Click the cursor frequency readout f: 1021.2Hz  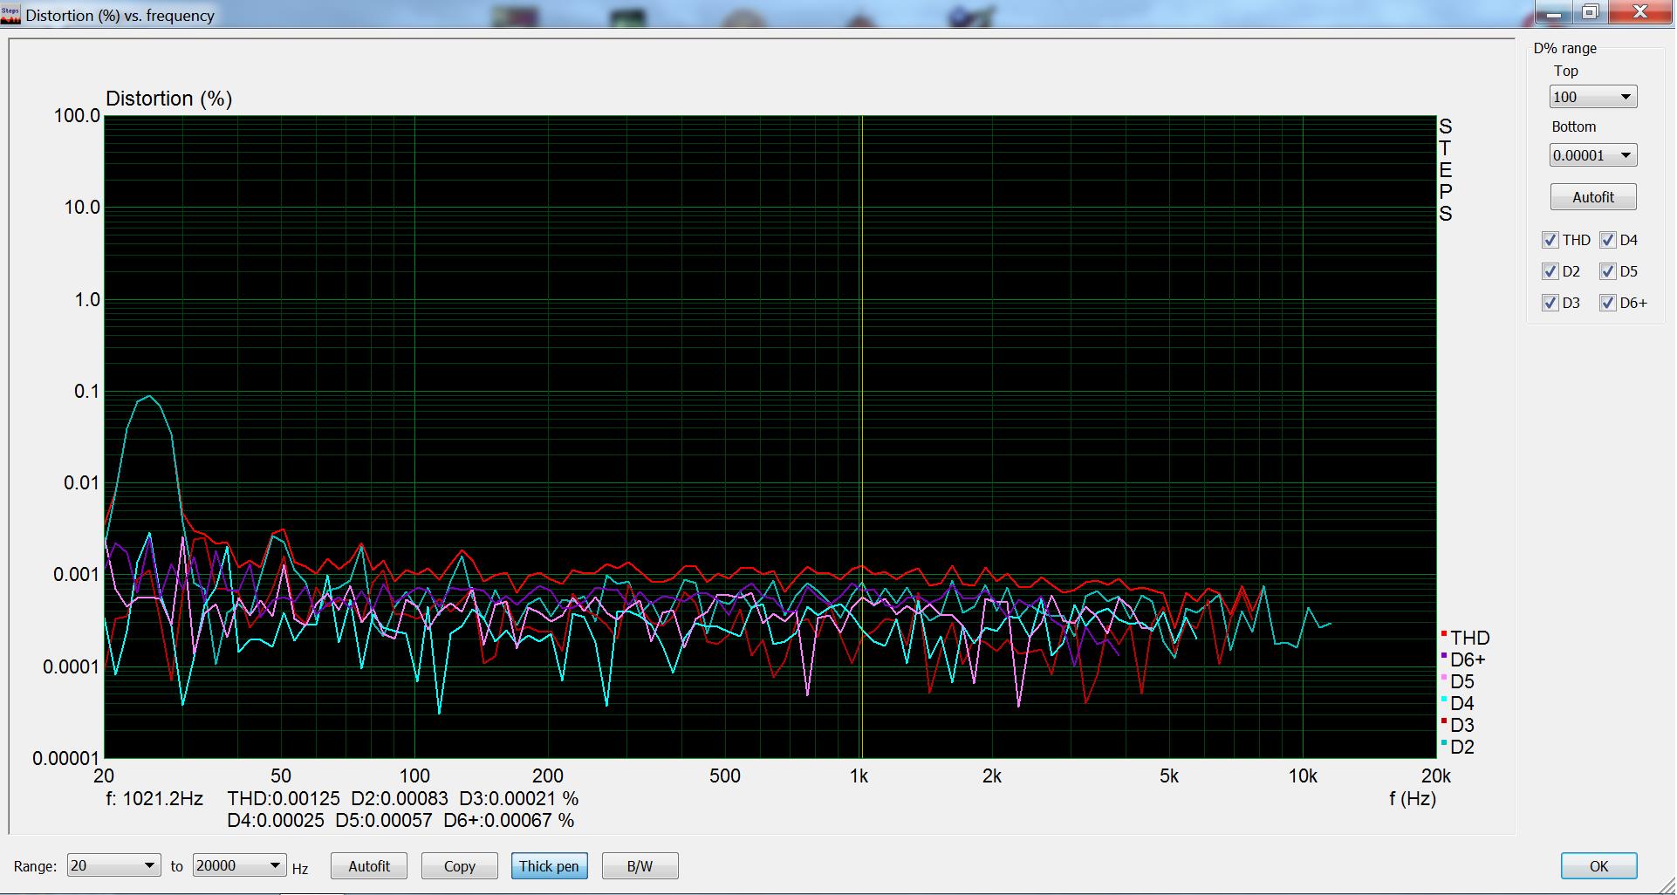[154, 798]
